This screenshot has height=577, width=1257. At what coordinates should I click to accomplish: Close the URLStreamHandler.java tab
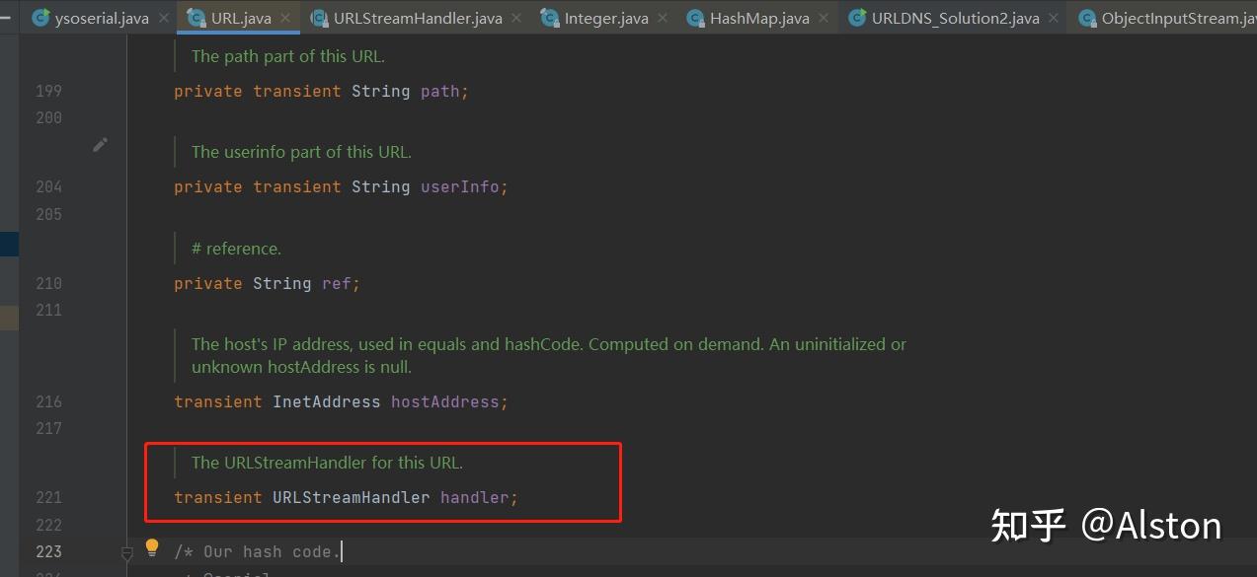tap(517, 18)
